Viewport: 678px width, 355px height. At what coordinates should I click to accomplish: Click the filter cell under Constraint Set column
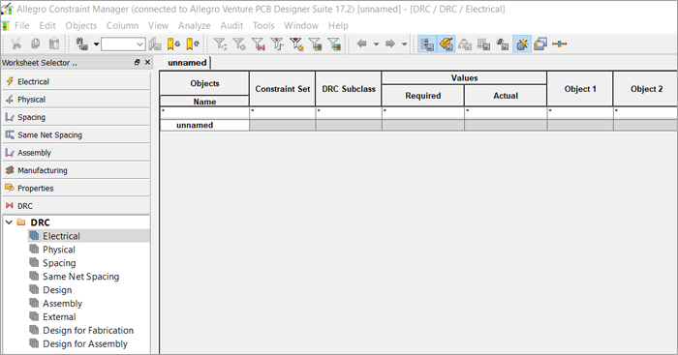283,113
